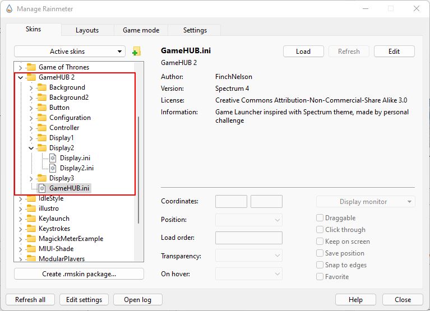Expand the Keylaunch tree node
Viewport: 430px width, 311px height.
pos(20,219)
